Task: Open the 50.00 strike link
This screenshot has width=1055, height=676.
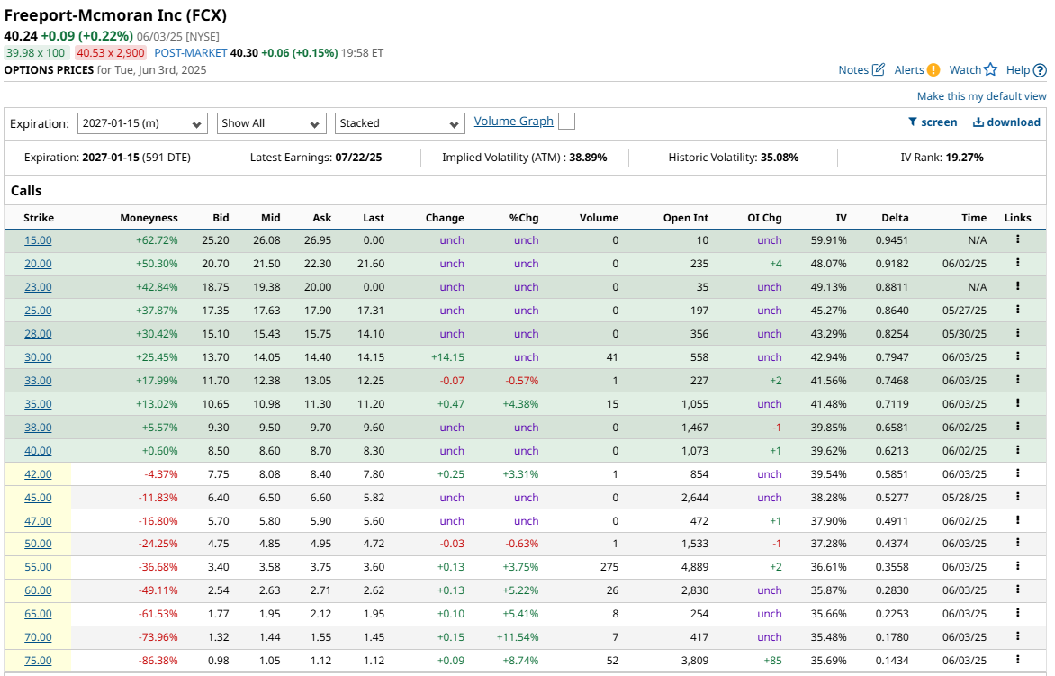Action: (38, 544)
